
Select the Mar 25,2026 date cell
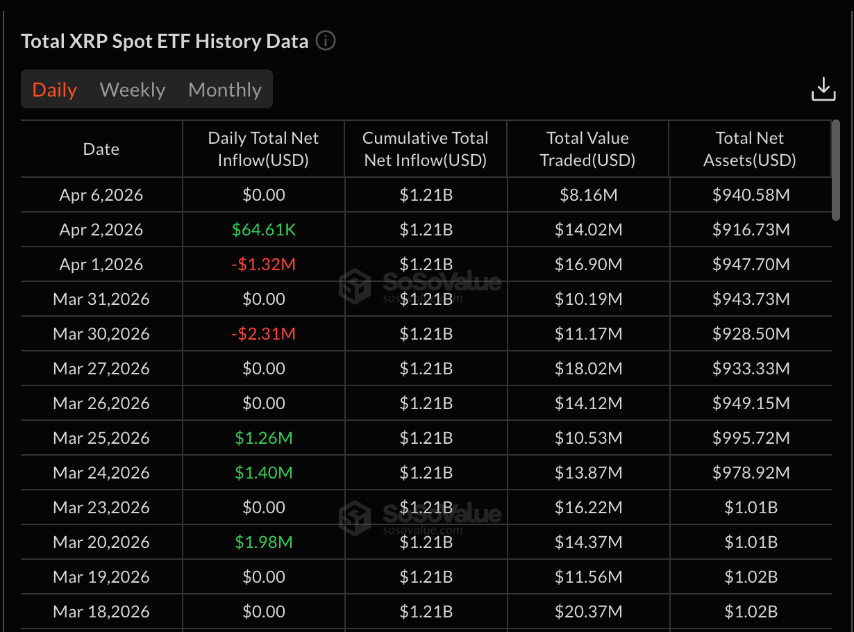click(x=101, y=438)
